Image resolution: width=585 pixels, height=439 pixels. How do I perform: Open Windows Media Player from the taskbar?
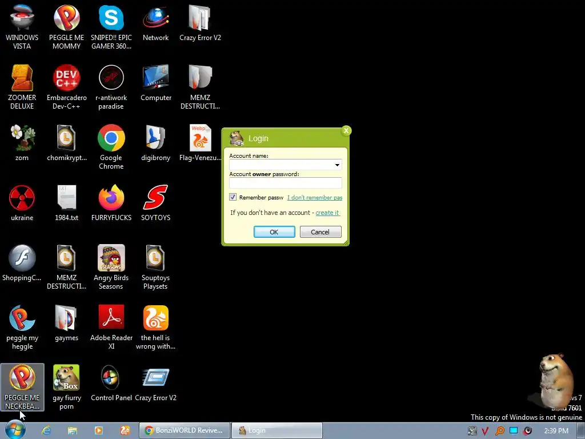(98, 430)
